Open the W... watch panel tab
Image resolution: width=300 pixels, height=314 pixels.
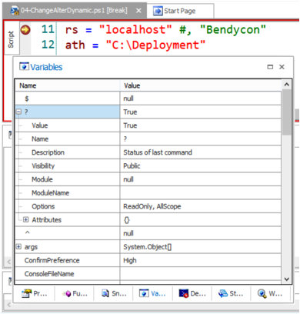coord(270,293)
